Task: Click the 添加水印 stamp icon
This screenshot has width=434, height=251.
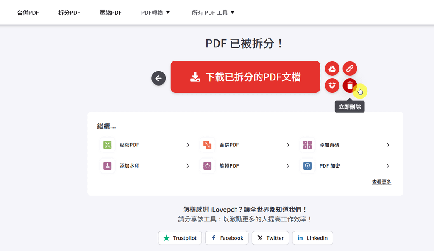Action: tap(107, 166)
